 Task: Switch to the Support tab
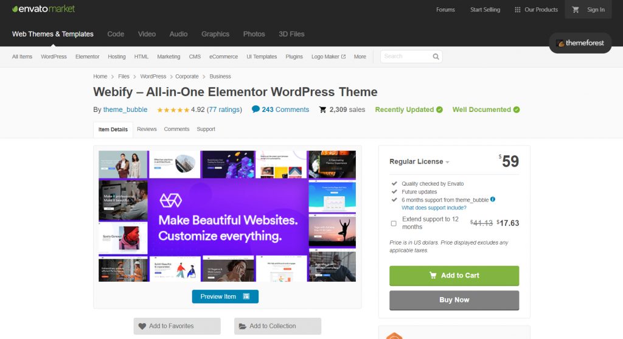[206, 129]
